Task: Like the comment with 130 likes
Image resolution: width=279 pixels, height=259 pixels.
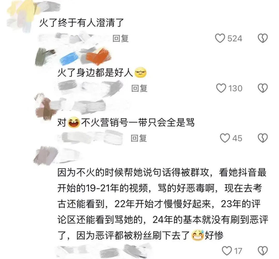Action: click(x=221, y=88)
